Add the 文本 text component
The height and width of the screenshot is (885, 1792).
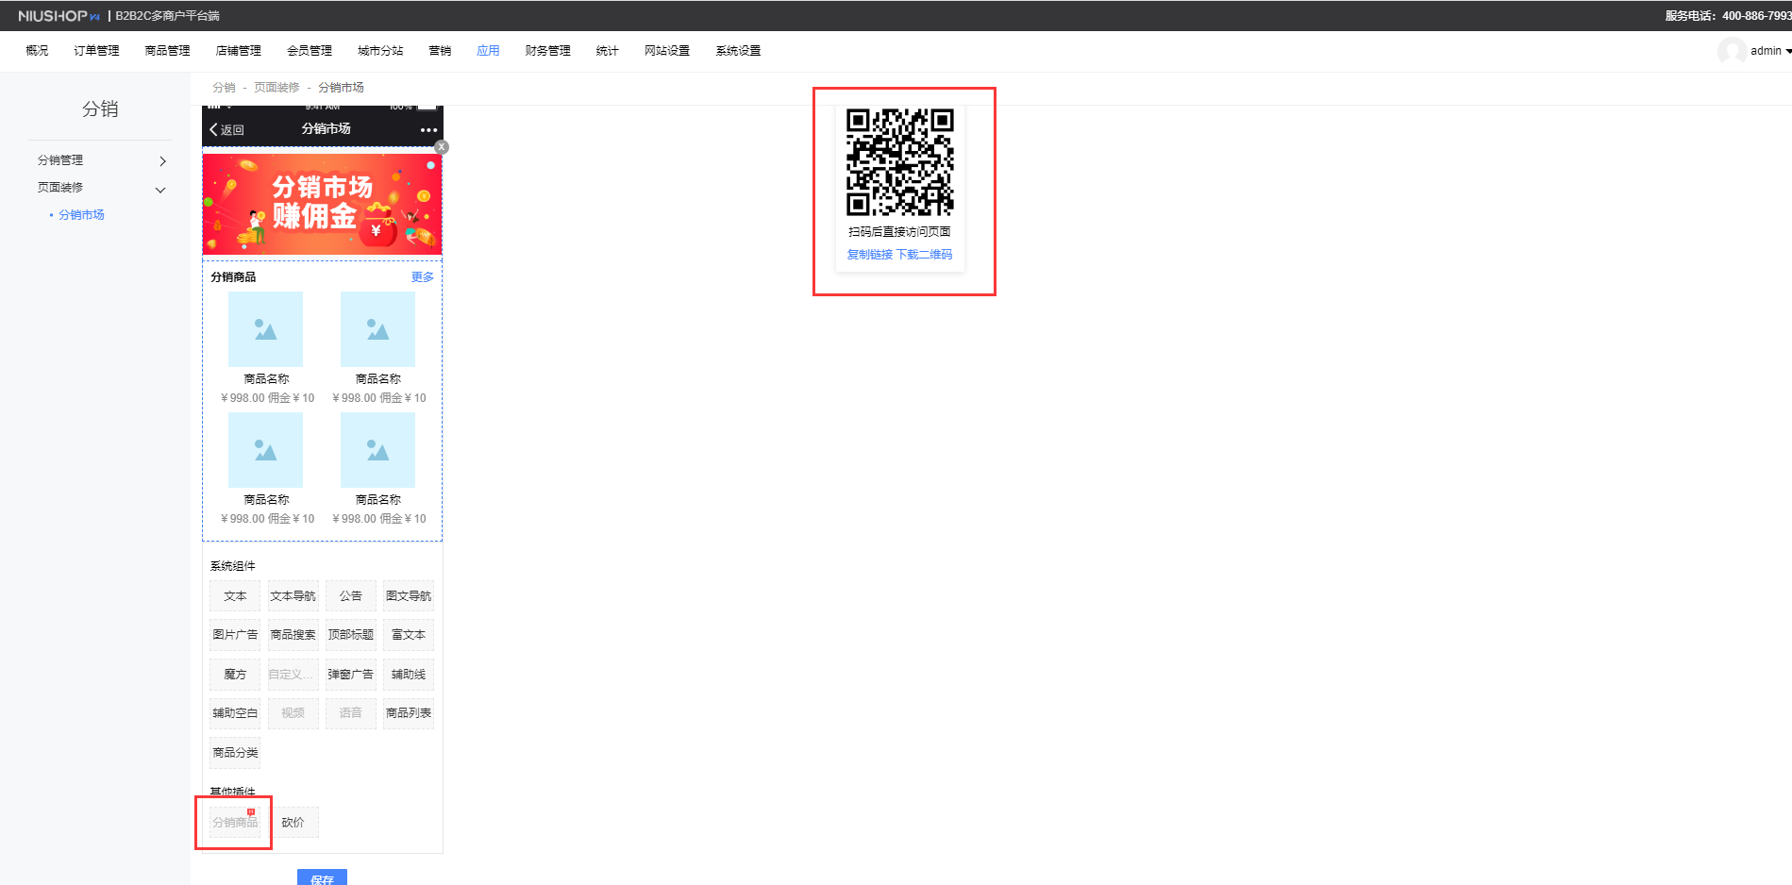click(235, 596)
